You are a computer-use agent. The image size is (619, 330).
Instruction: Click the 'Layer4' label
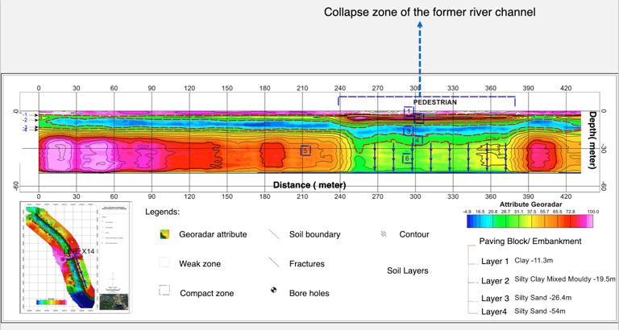(494, 311)
